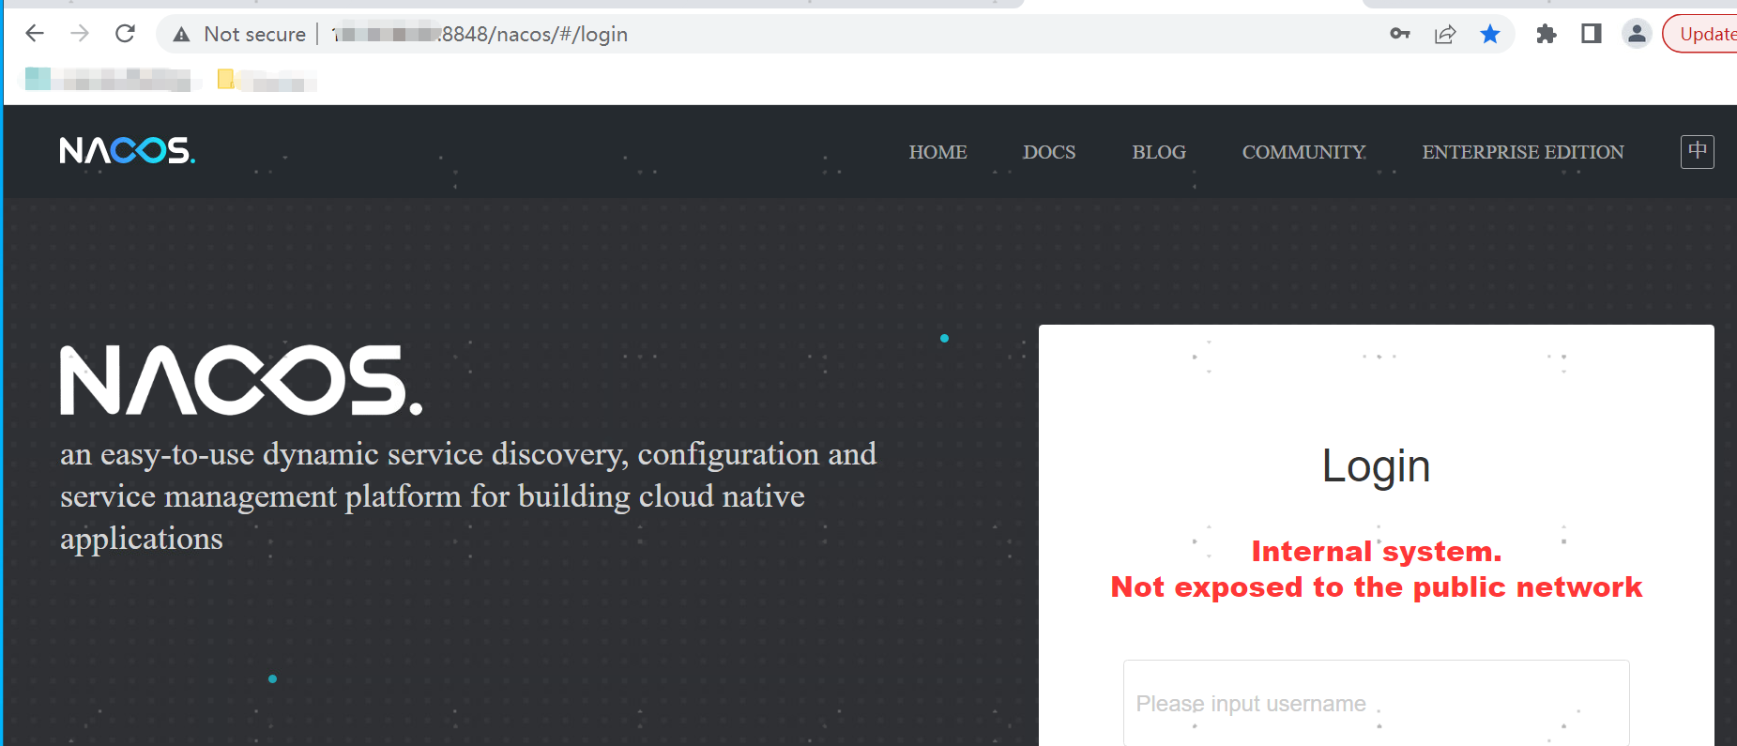The height and width of the screenshot is (746, 1737).
Task: Reload the page with the refresh icon
Action: tap(125, 34)
